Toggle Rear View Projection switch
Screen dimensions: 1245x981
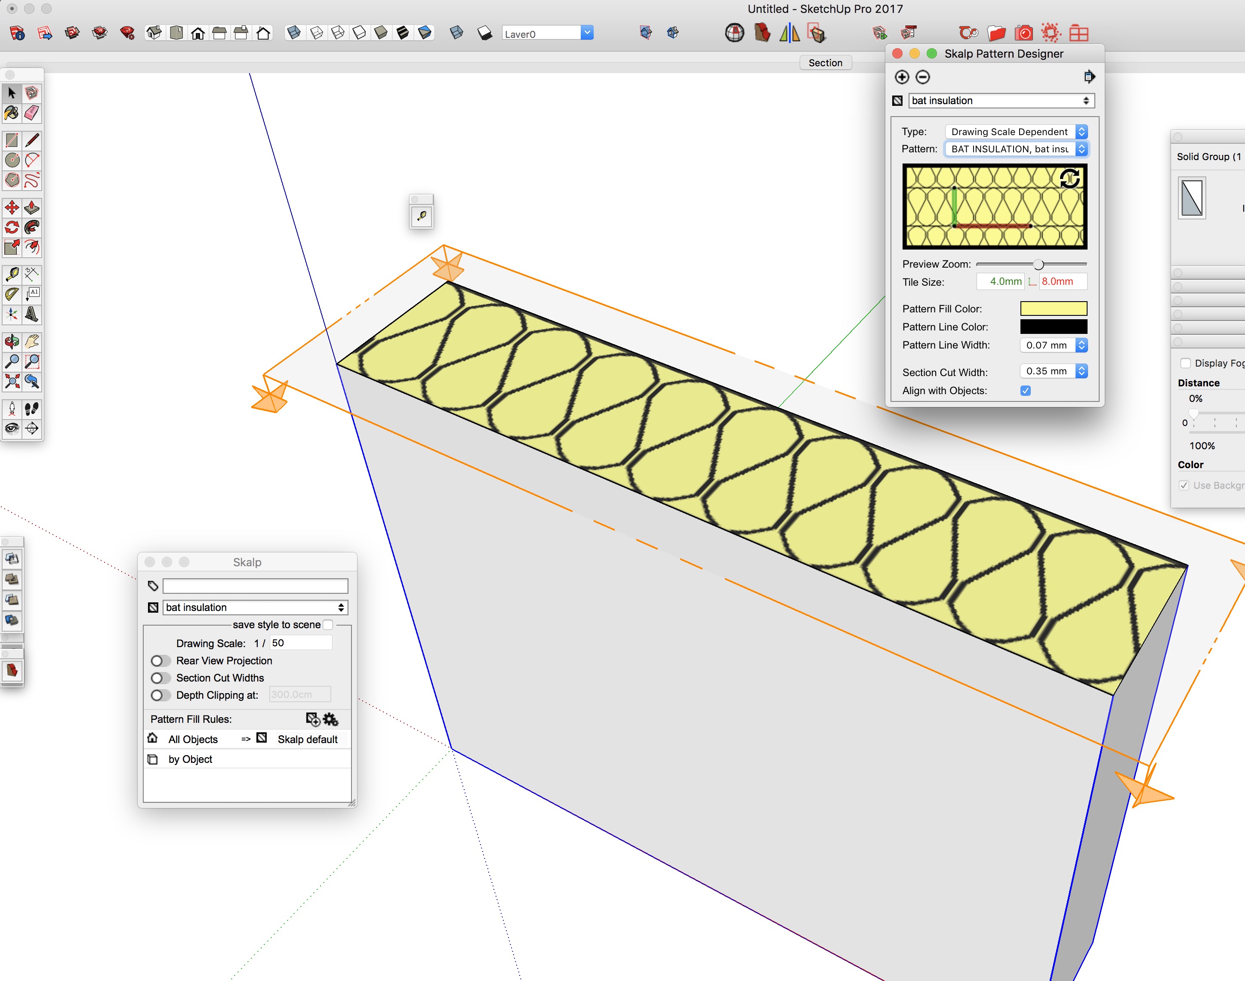[160, 660]
